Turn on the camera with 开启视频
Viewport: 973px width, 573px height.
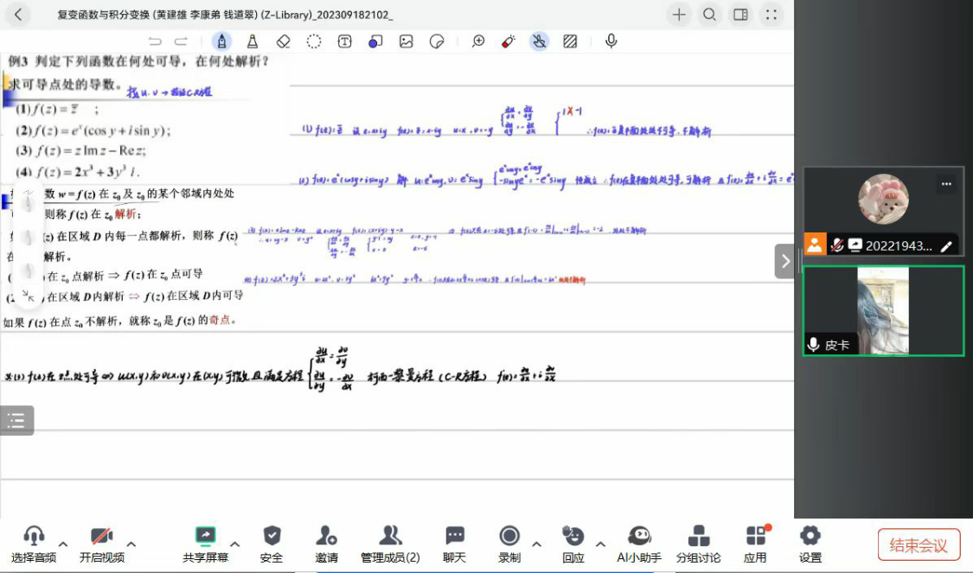102,544
